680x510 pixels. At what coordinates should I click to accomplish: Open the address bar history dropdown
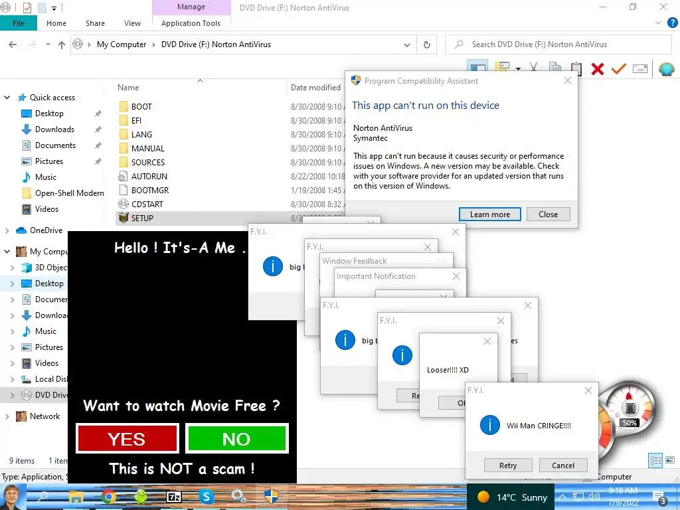coord(407,44)
